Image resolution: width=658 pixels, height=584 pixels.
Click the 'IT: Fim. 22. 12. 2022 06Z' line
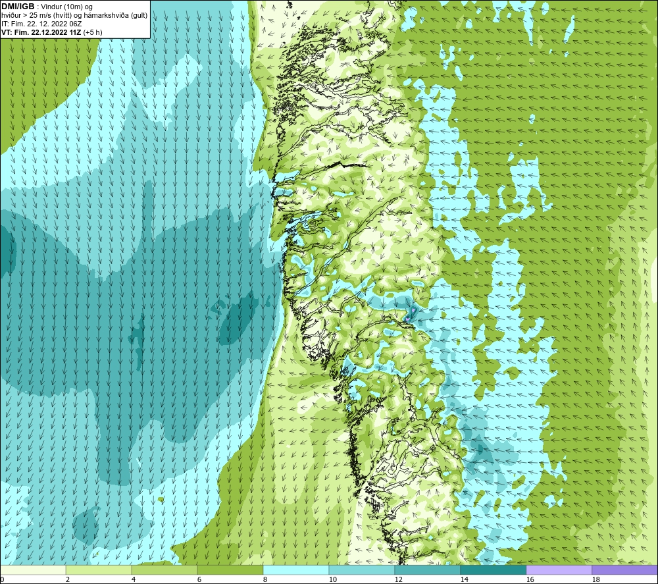(41, 24)
